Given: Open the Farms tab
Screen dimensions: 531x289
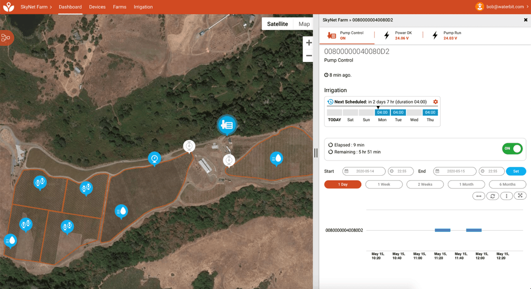Looking at the screenshot, I should tap(119, 7).
